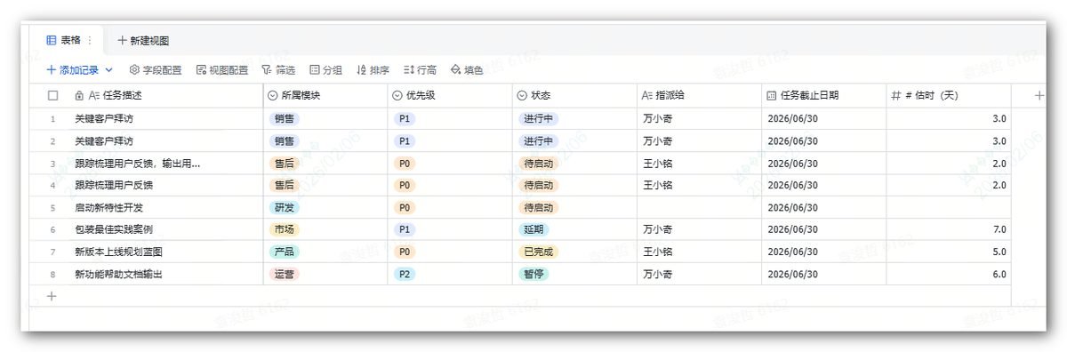This screenshot has height=352, width=1067.
Task: Click the 5.0 estimate cell
Action: (949, 252)
